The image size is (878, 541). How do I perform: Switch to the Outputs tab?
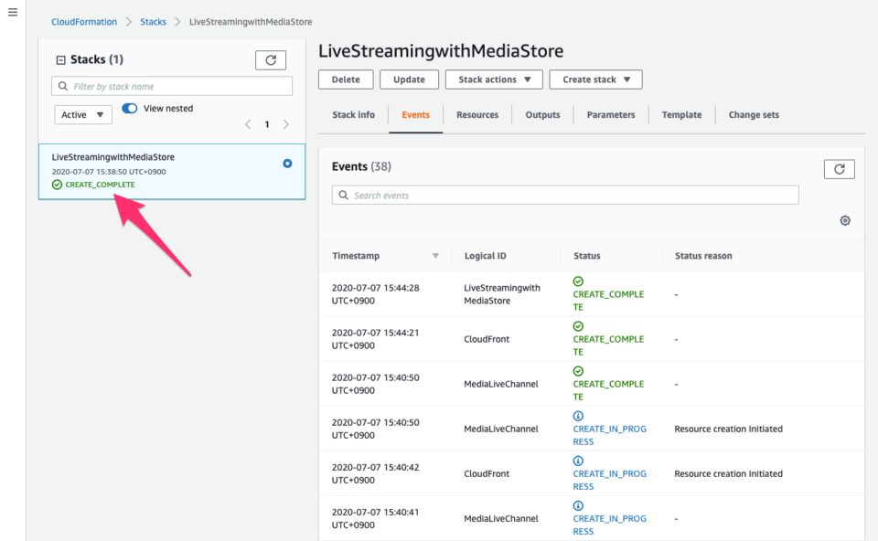542,114
